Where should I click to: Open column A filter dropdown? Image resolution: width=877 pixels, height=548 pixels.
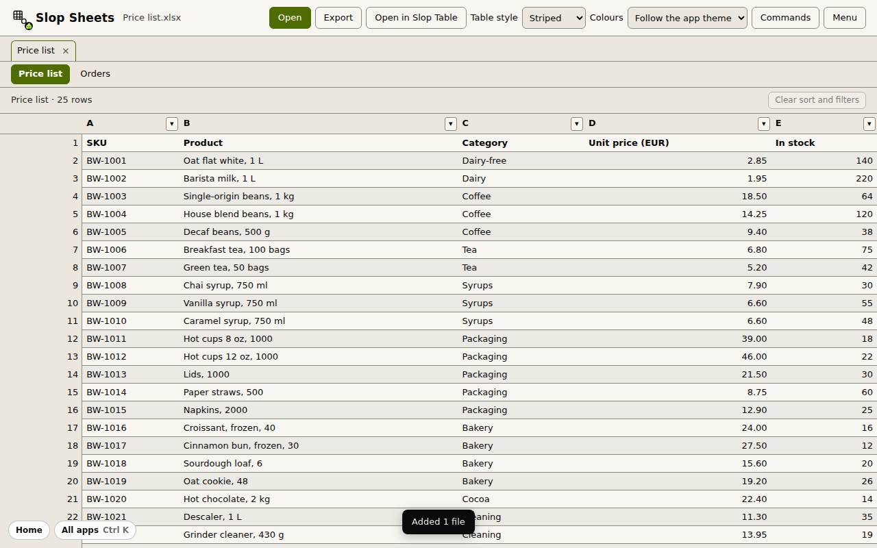pos(171,124)
